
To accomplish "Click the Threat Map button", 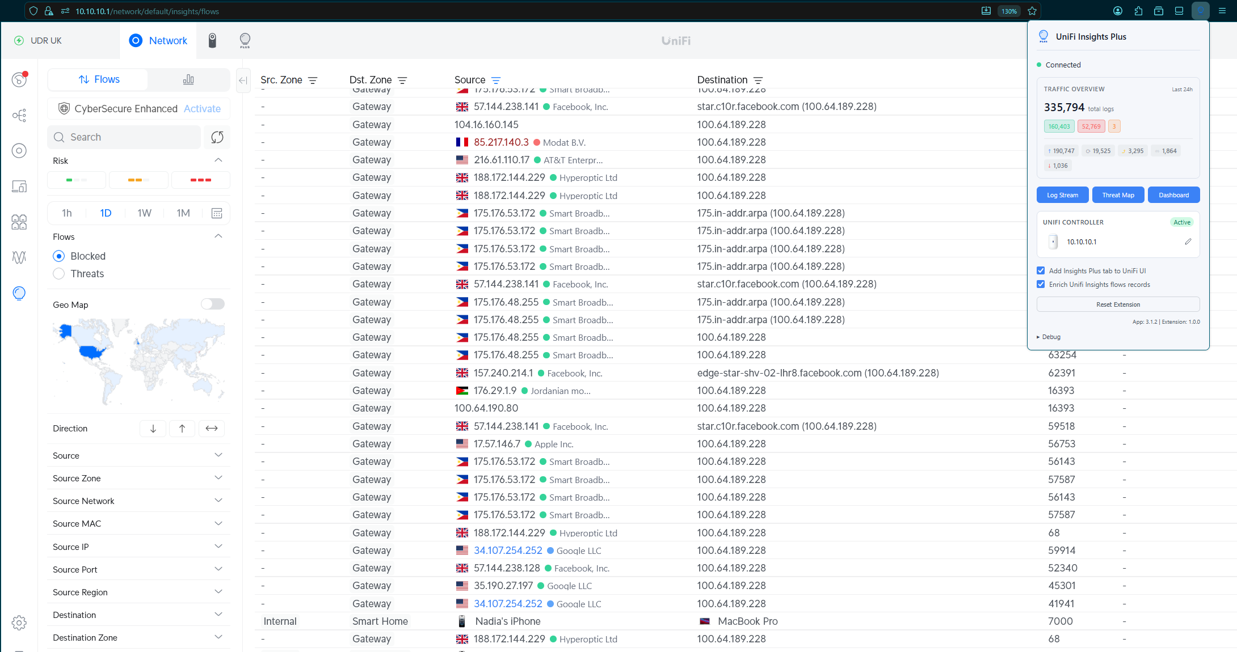I will (1118, 195).
